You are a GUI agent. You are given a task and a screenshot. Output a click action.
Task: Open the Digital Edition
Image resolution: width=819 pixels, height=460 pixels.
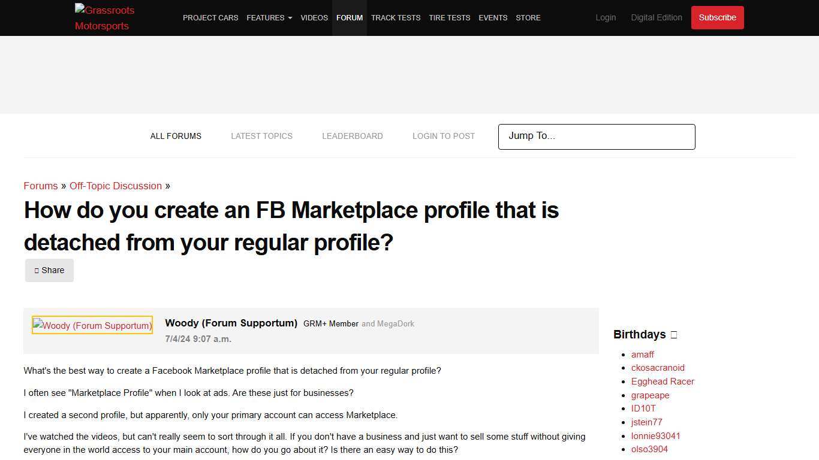[x=657, y=17]
